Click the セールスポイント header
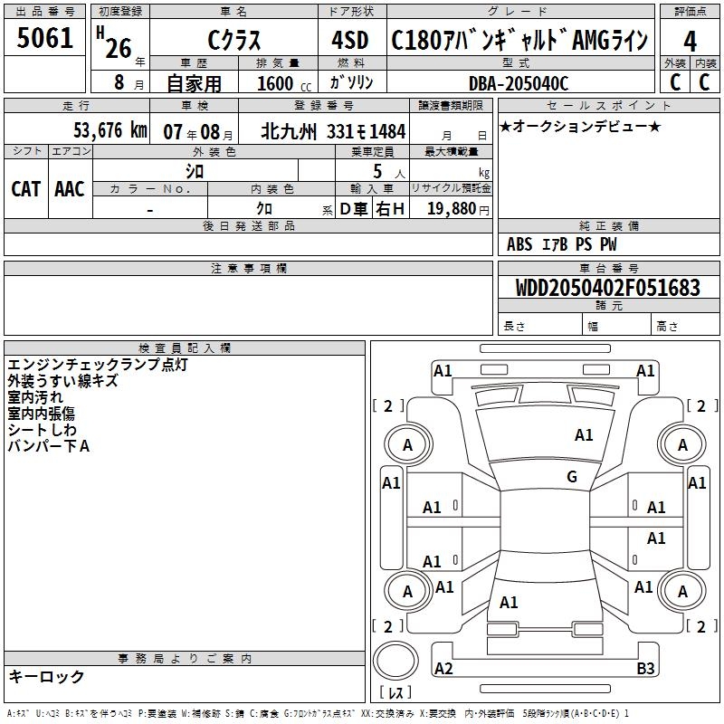This screenshot has width=724, height=724. pyautogui.click(x=608, y=105)
